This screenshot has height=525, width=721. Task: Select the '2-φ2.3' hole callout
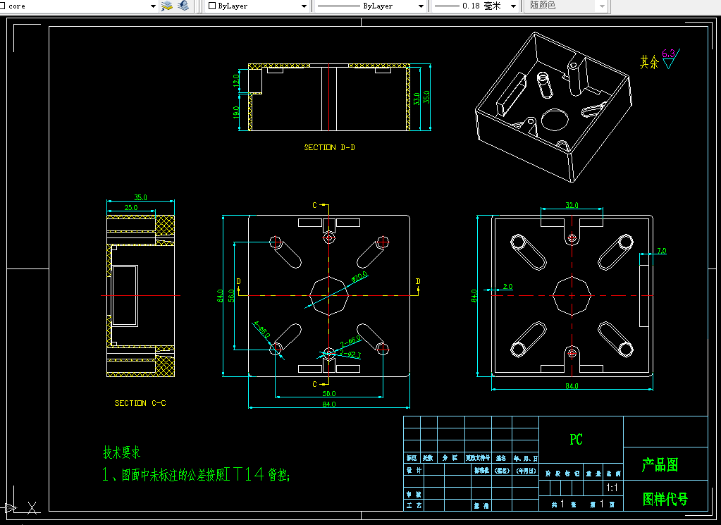tap(350, 354)
